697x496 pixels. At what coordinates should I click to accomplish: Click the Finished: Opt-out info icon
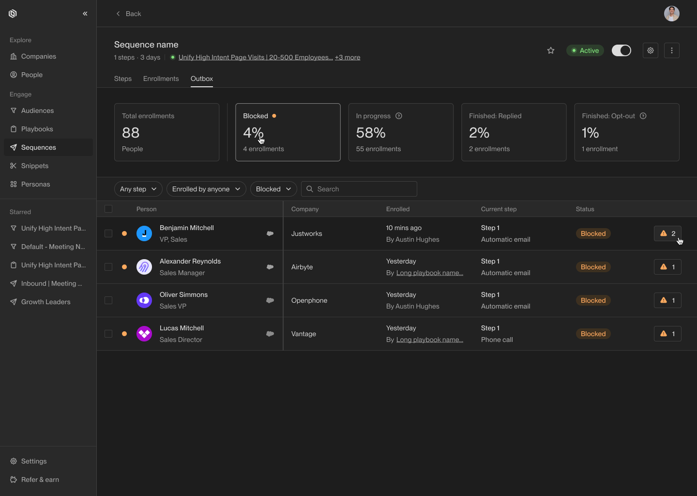click(x=643, y=116)
